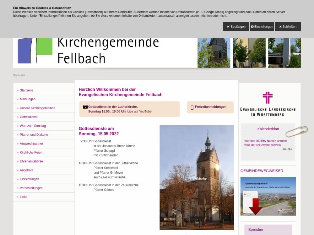Screen dimensions: 314x235
Task: Click the video icon beside Gottesdienst in der Lutherkirche
Action: pos(85,107)
